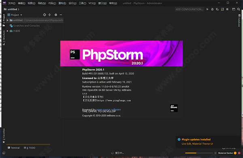The width and height of the screenshot is (243, 158).
Task: Click the blue info icon in notification
Action: (x=179, y=139)
